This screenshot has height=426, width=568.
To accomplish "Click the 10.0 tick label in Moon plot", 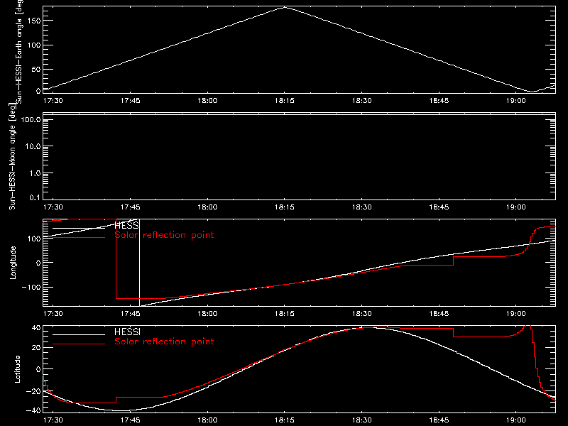I will click(33, 146).
